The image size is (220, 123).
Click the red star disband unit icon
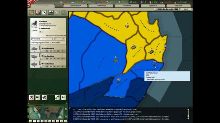(x=31, y=97)
